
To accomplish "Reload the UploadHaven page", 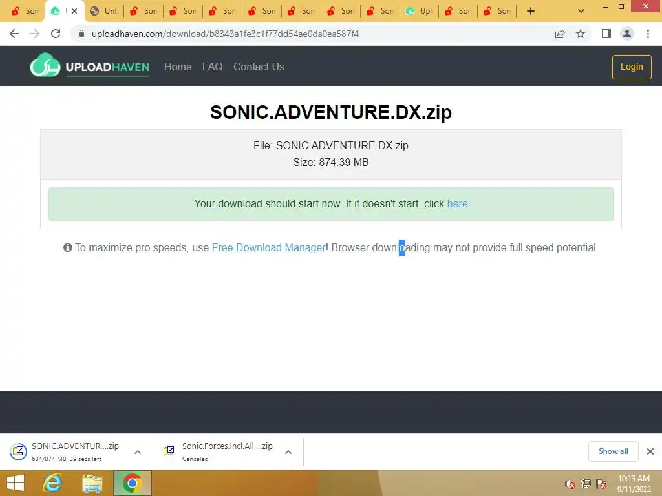I will pos(56,34).
